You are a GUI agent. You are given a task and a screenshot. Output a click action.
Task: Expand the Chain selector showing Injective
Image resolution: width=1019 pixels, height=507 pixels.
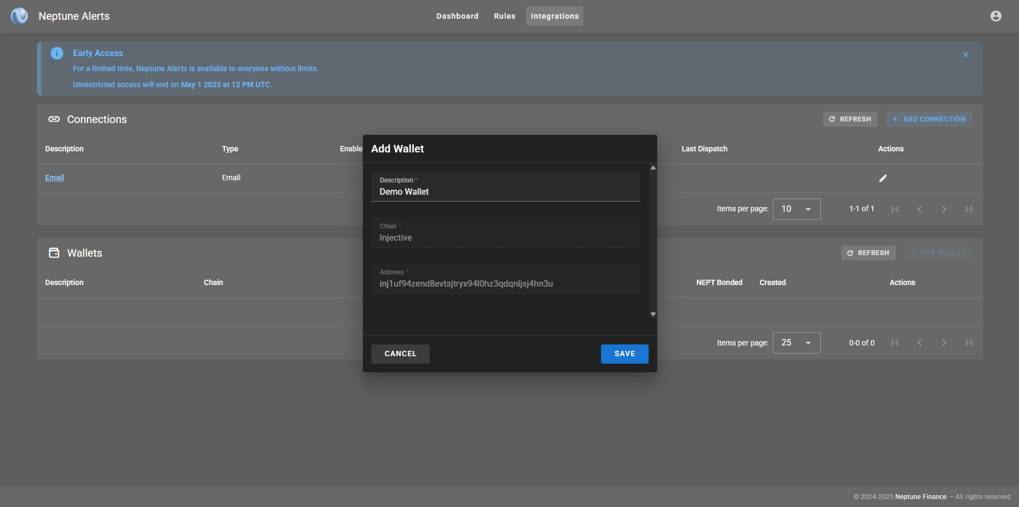pyautogui.click(x=505, y=233)
